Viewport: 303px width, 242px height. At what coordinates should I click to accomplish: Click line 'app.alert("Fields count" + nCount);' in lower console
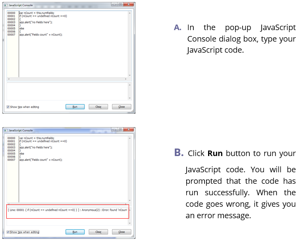pyautogui.click(x=41, y=160)
